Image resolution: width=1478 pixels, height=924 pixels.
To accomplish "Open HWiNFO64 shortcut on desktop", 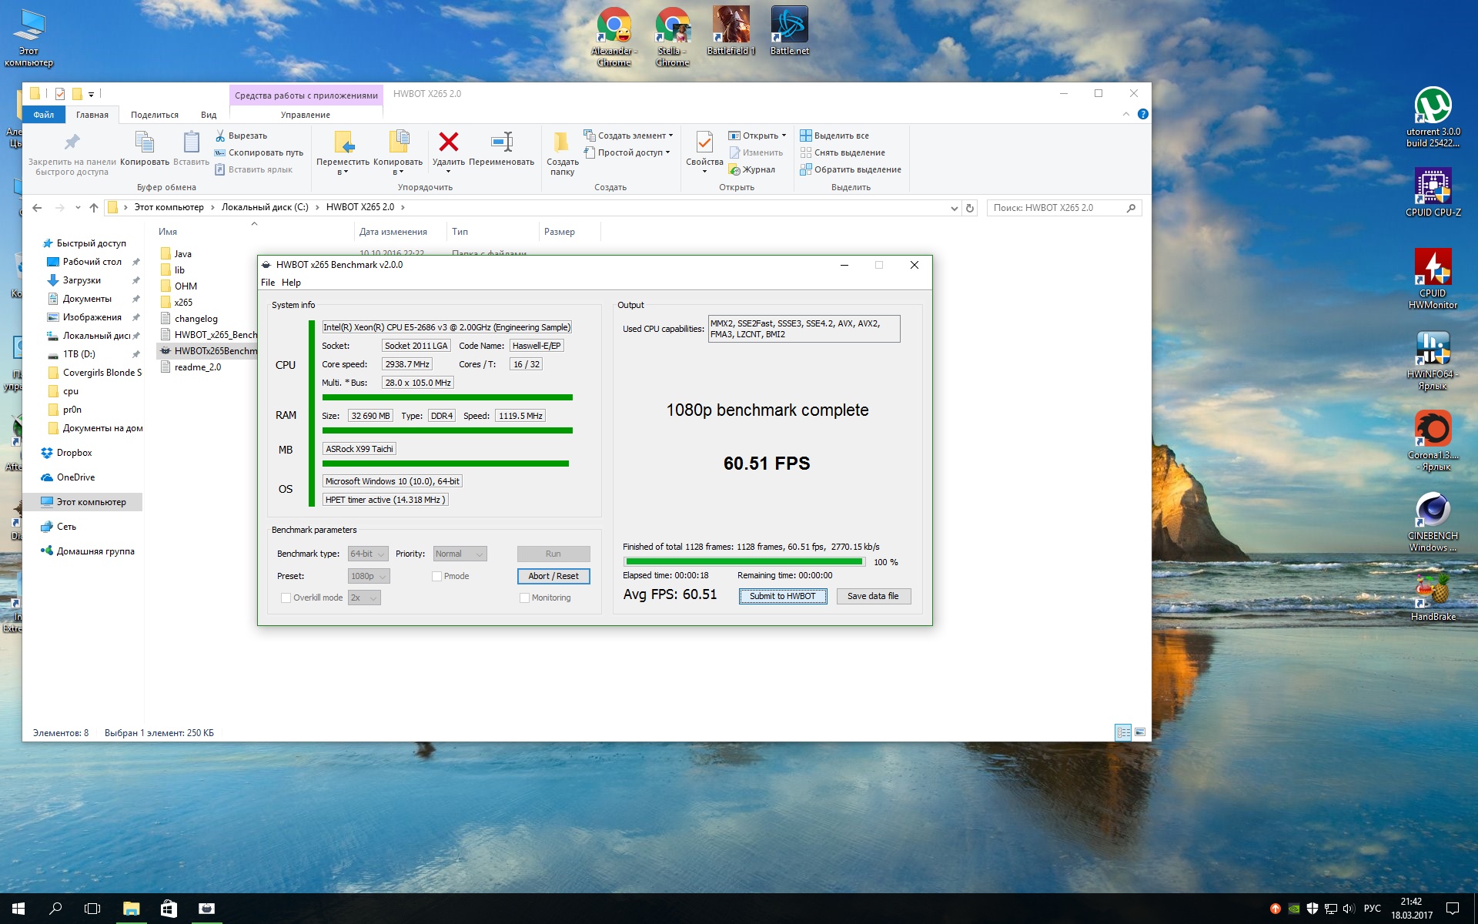I will click(x=1433, y=360).
